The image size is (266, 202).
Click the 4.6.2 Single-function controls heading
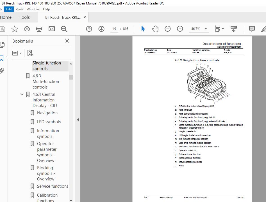tap(197, 60)
